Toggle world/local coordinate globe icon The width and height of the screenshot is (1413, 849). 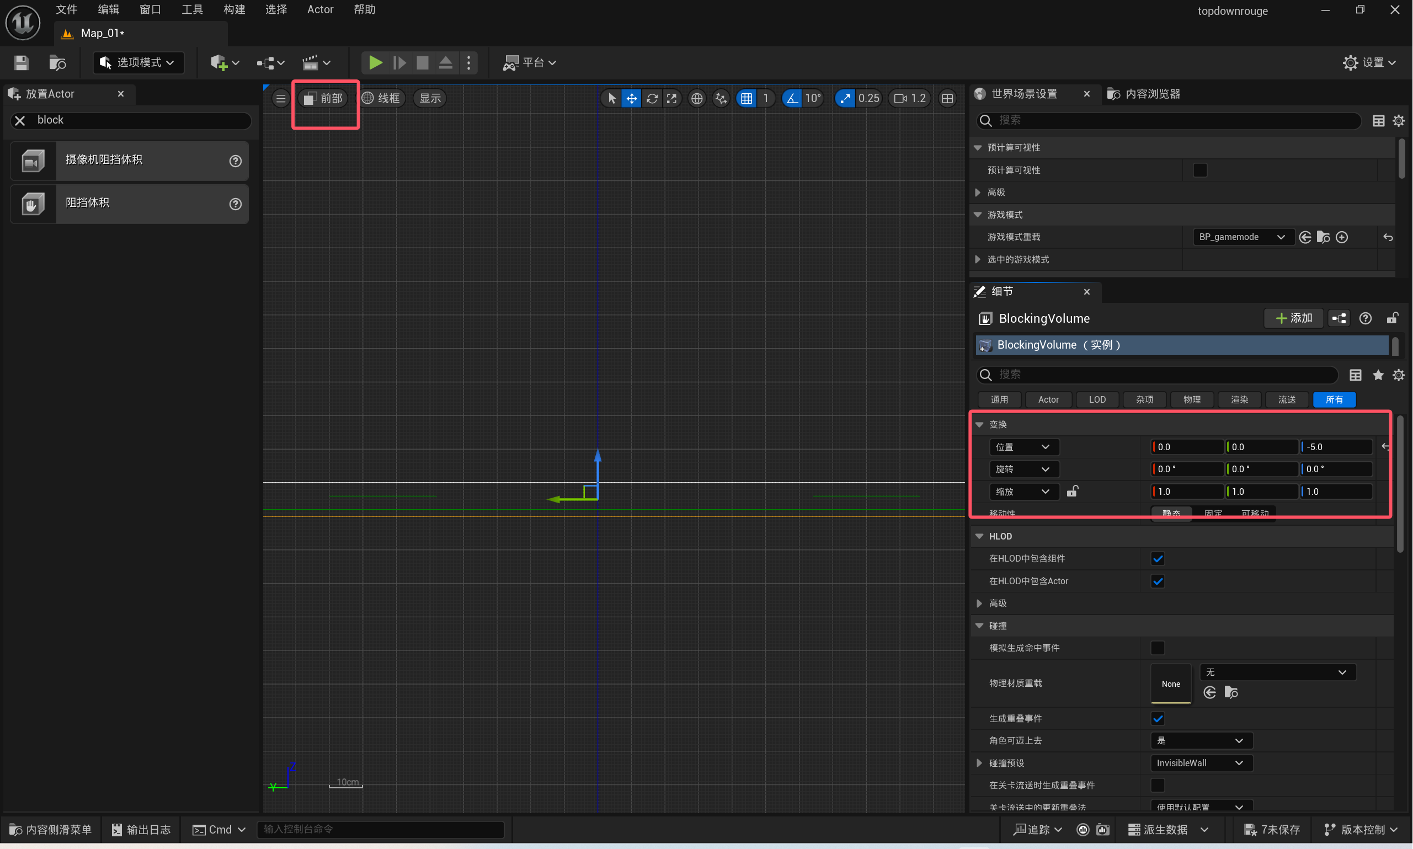(697, 98)
